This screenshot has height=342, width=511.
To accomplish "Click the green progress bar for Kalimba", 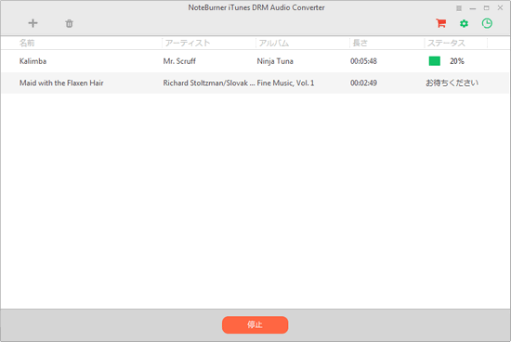I will (x=434, y=61).
